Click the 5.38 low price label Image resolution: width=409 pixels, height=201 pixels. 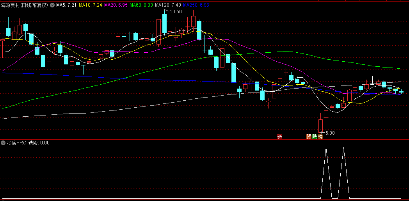pos(330,133)
